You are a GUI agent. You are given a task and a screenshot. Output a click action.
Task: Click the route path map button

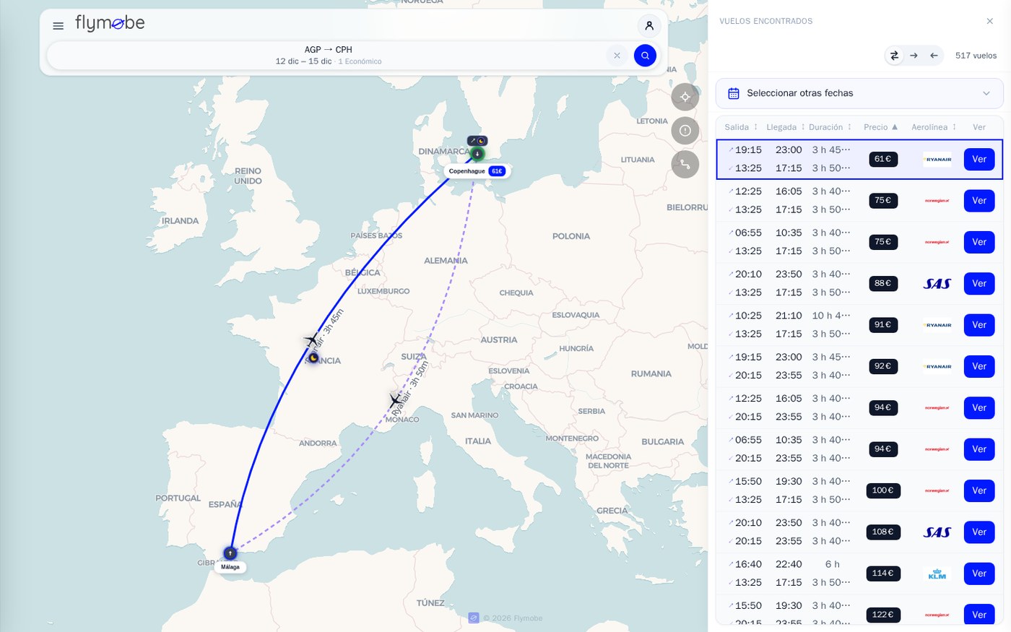coord(685,165)
